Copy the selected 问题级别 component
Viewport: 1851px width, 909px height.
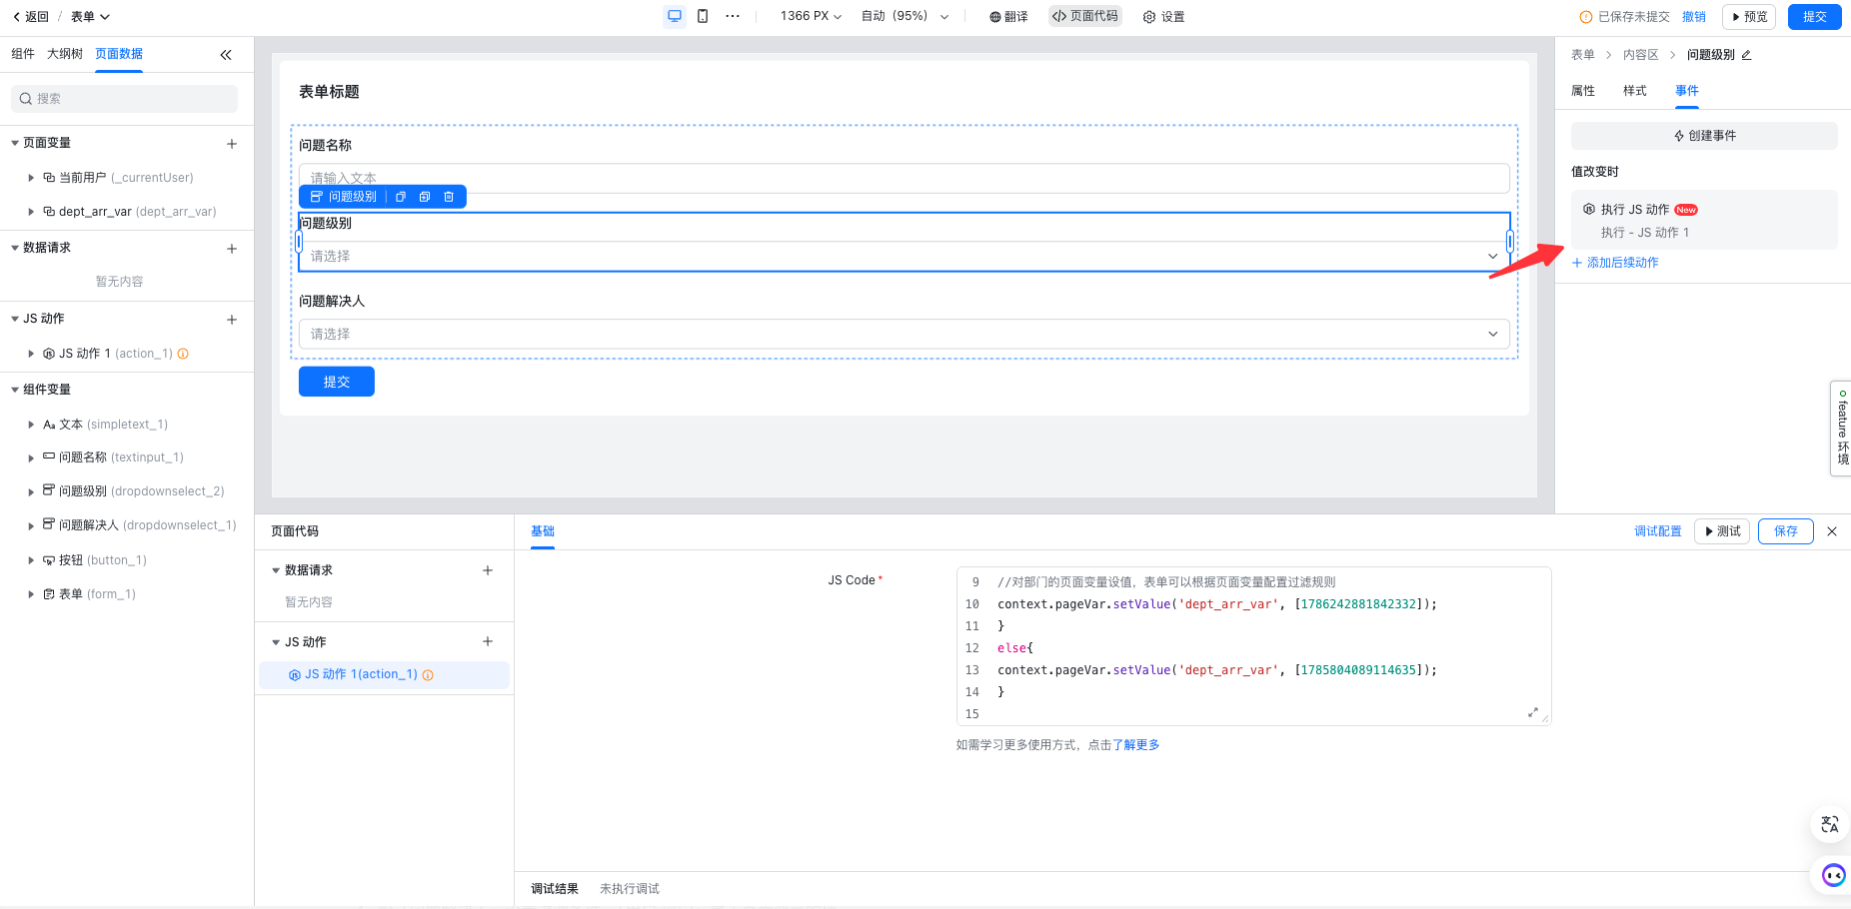[401, 197]
